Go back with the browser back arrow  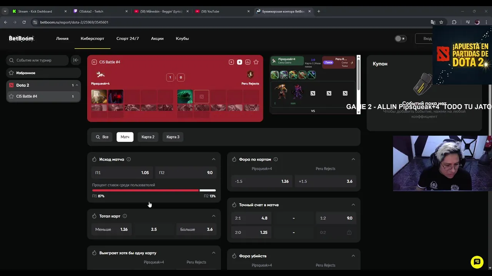click(x=5, y=22)
